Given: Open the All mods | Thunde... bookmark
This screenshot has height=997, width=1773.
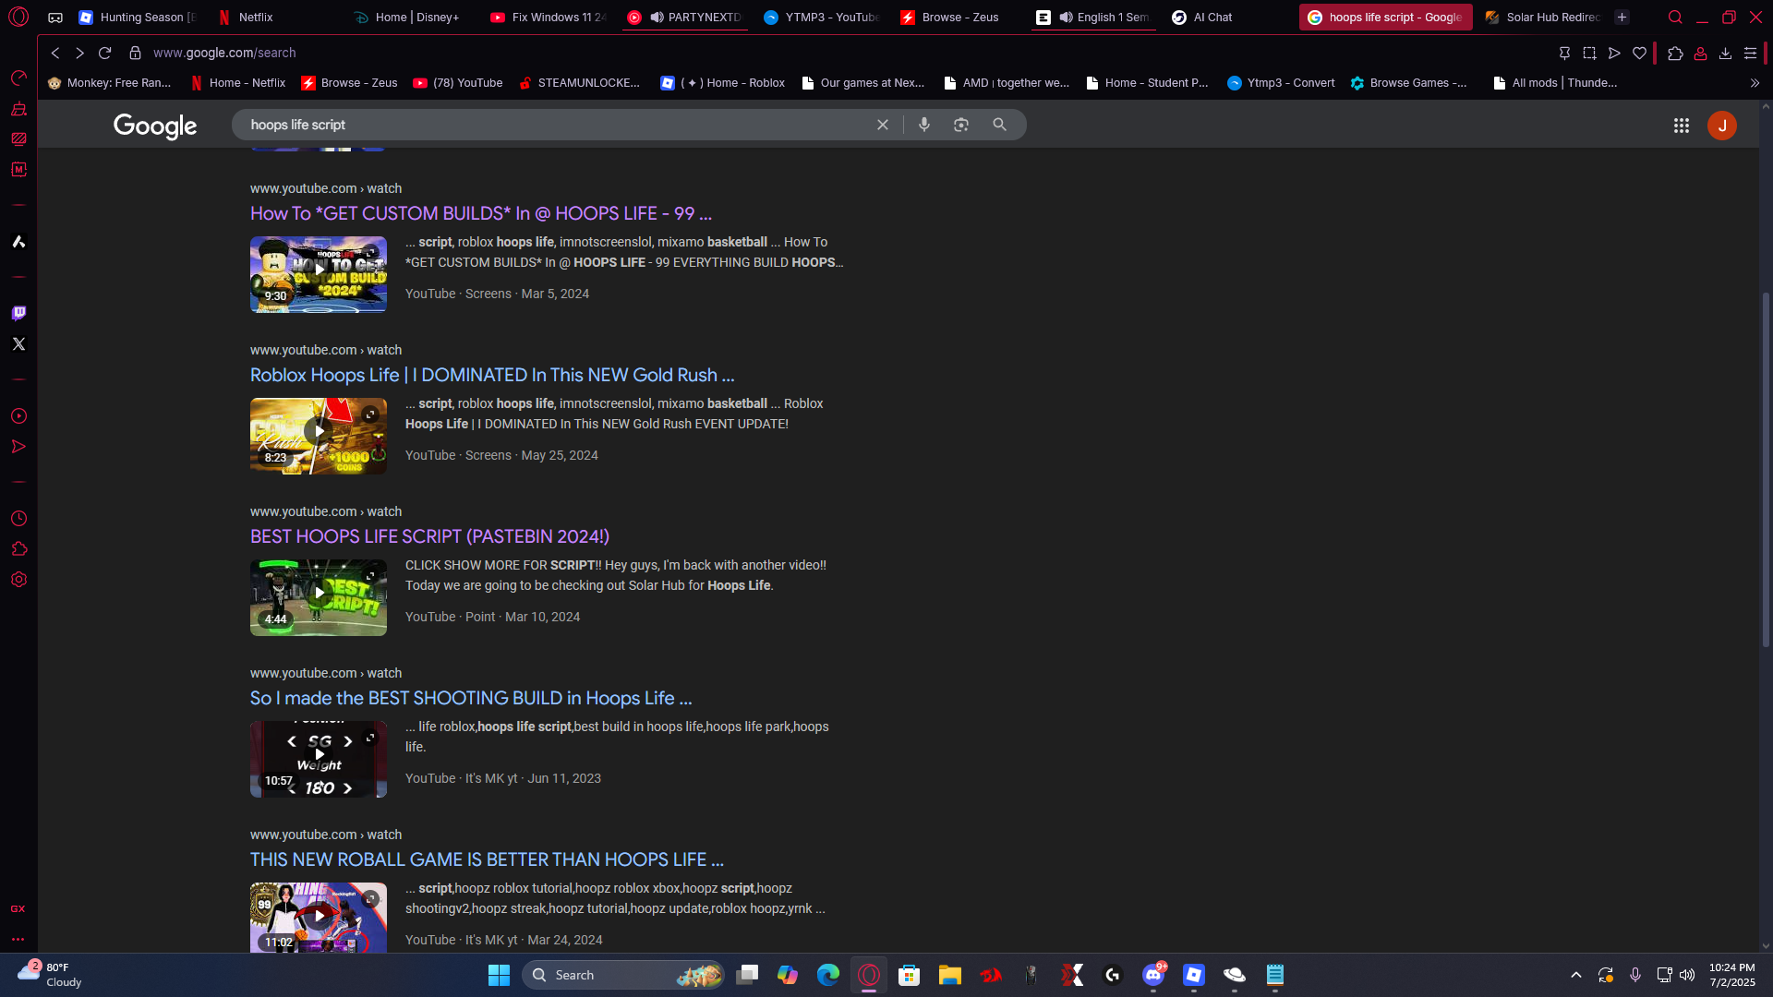Looking at the screenshot, I should 1555,83.
